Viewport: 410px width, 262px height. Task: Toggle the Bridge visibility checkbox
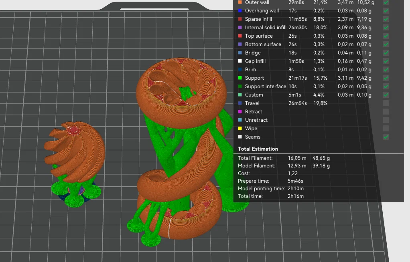(386, 53)
